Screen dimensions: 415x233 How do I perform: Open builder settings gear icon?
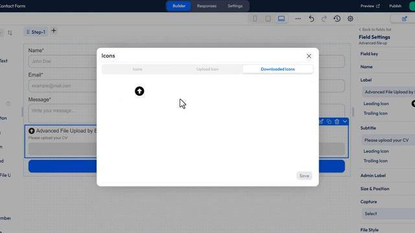(350, 19)
